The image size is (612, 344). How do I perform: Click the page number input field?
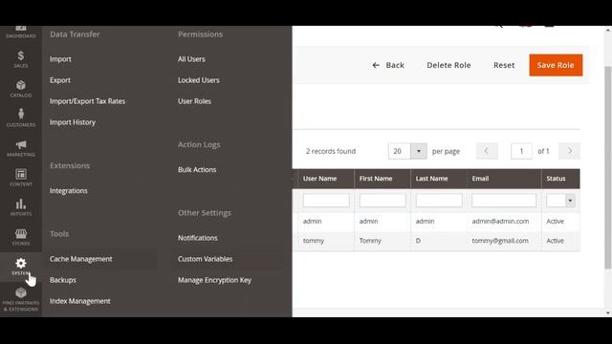click(521, 151)
